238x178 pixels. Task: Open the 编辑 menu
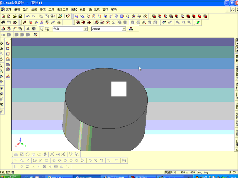(x=17, y=9)
